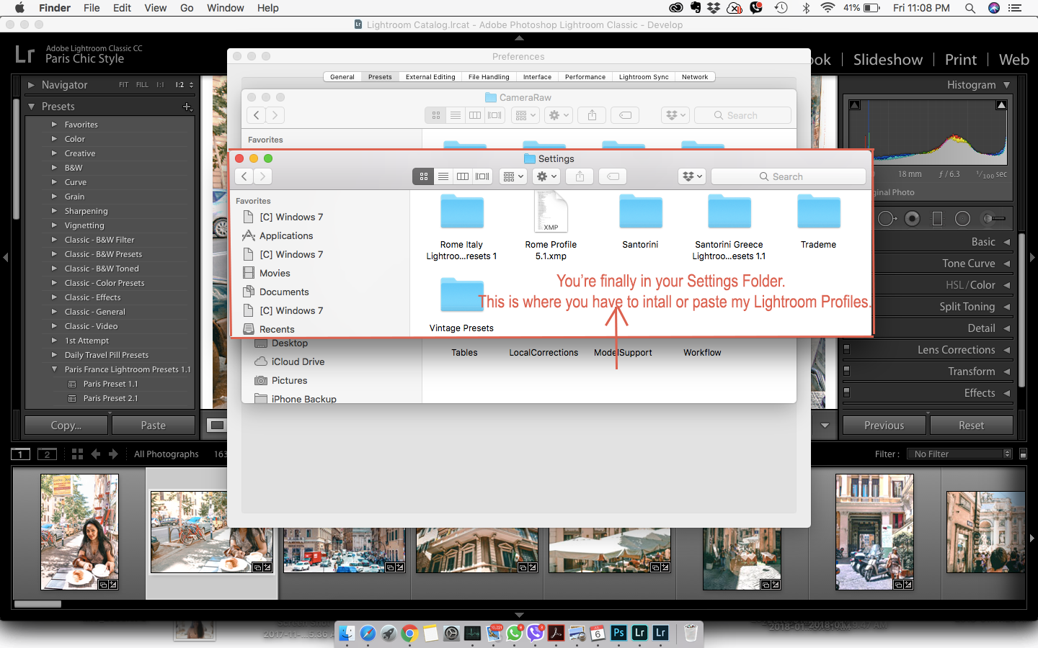The image size is (1038, 648).
Task: Click the Copy... button
Action: 66,426
